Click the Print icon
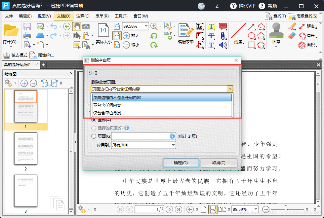The height and width of the screenshot is (218, 324). tap(27, 36)
